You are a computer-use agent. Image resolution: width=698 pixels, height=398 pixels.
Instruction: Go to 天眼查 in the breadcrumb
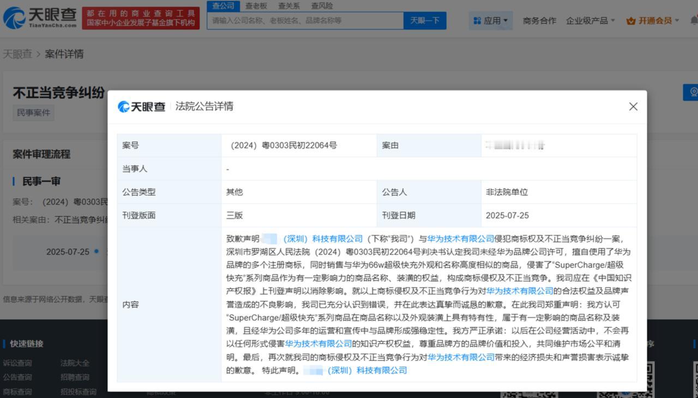tap(17, 54)
